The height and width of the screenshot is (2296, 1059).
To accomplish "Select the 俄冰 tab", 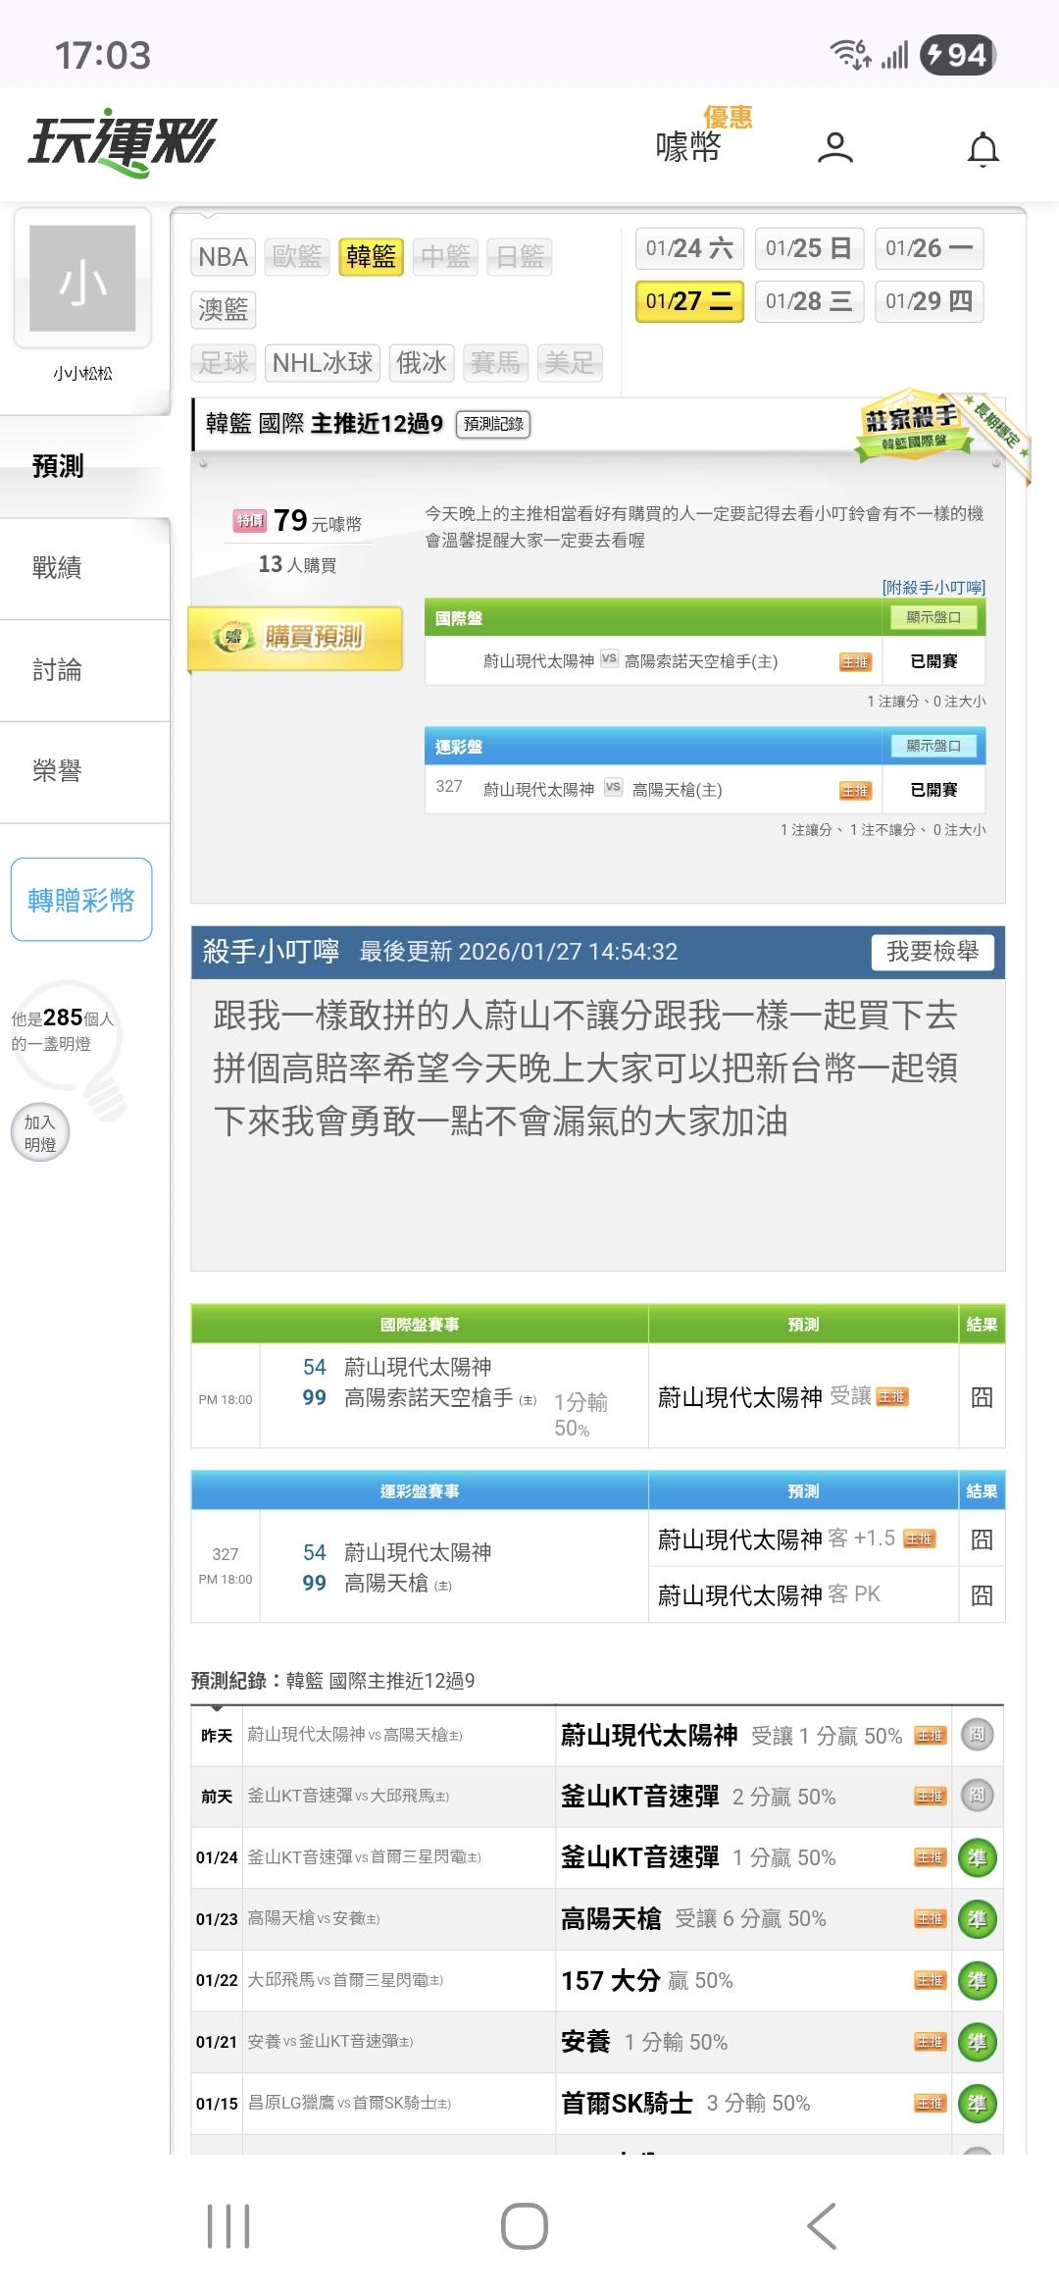I will [422, 363].
